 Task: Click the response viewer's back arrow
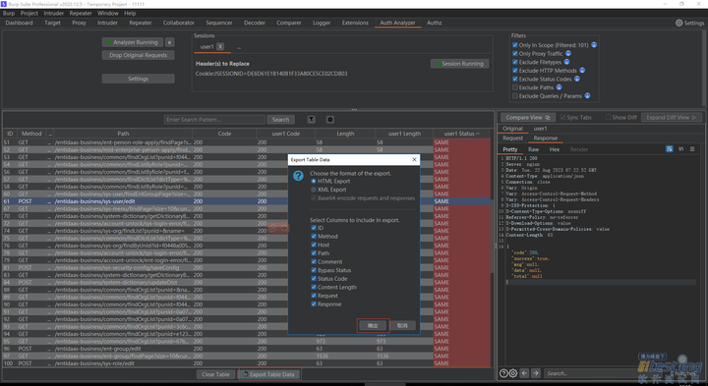(524, 373)
